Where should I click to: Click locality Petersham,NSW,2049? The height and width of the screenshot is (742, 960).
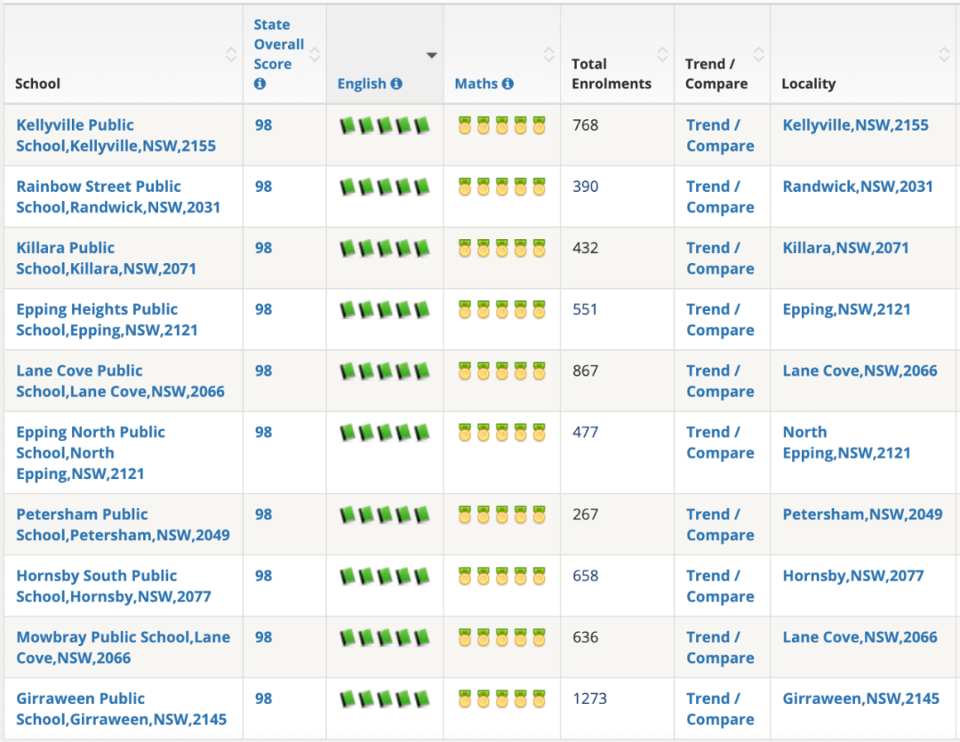tap(862, 515)
